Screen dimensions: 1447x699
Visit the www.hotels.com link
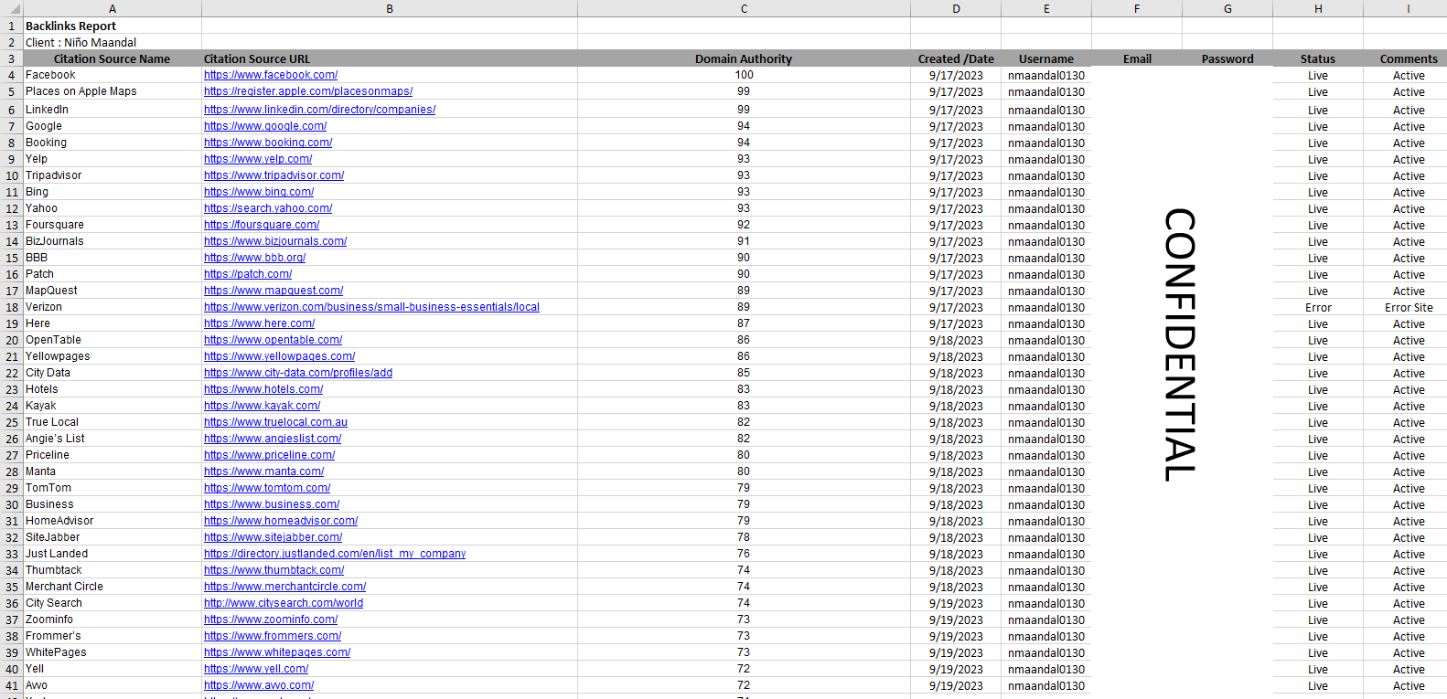(x=263, y=389)
